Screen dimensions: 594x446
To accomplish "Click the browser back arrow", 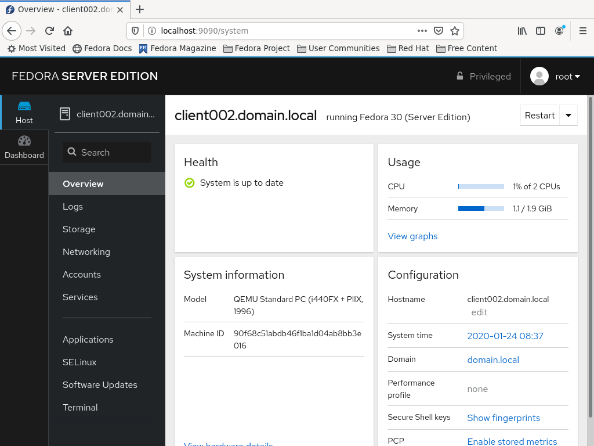I will tap(12, 31).
